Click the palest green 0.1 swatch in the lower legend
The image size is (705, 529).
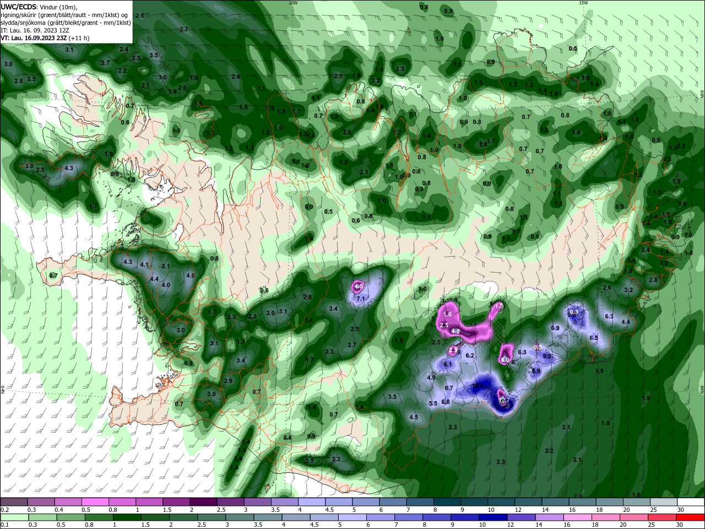14,517
